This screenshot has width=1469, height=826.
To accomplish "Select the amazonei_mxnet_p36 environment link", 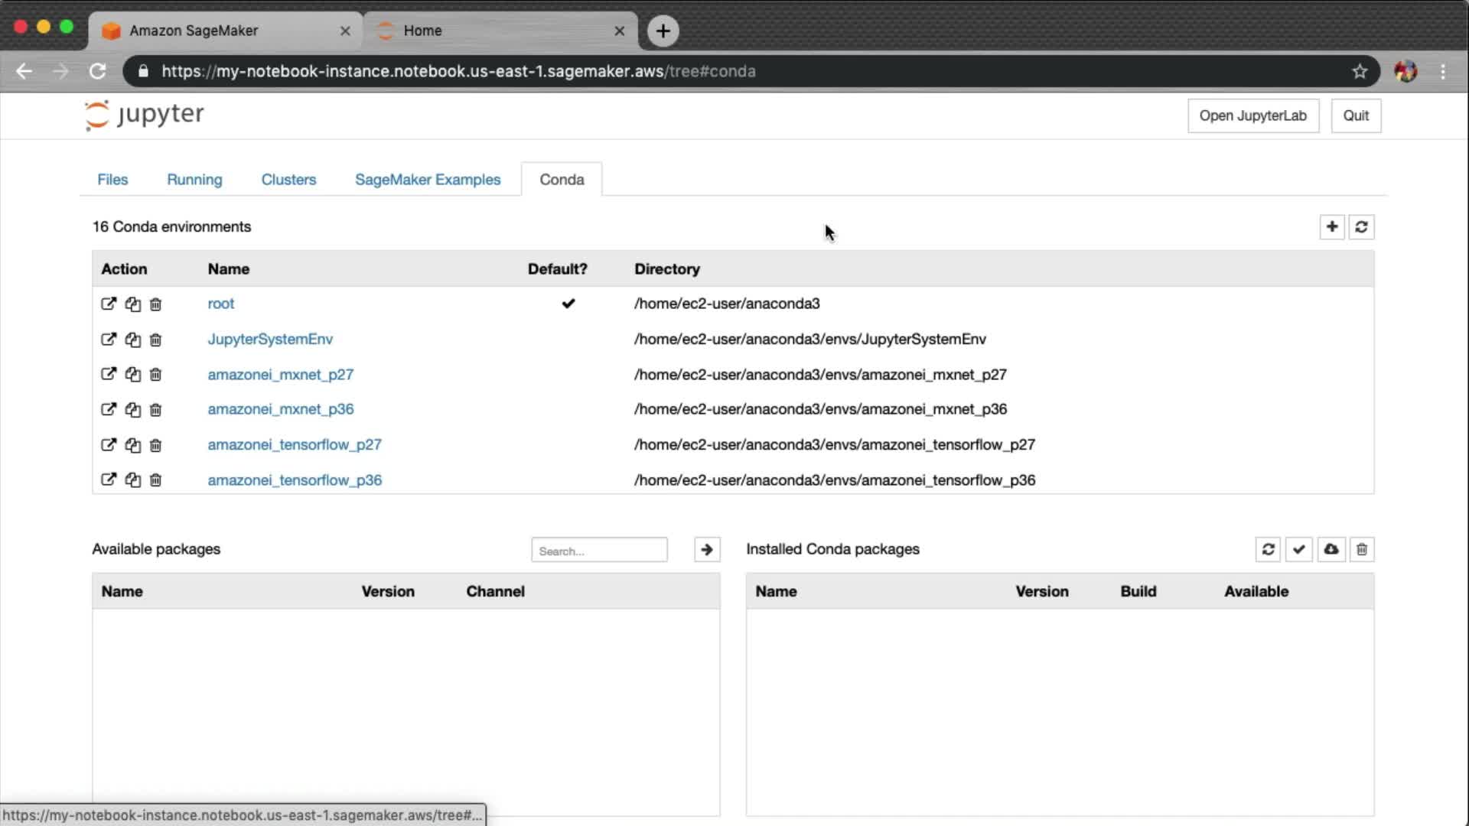I will pyautogui.click(x=280, y=409).
